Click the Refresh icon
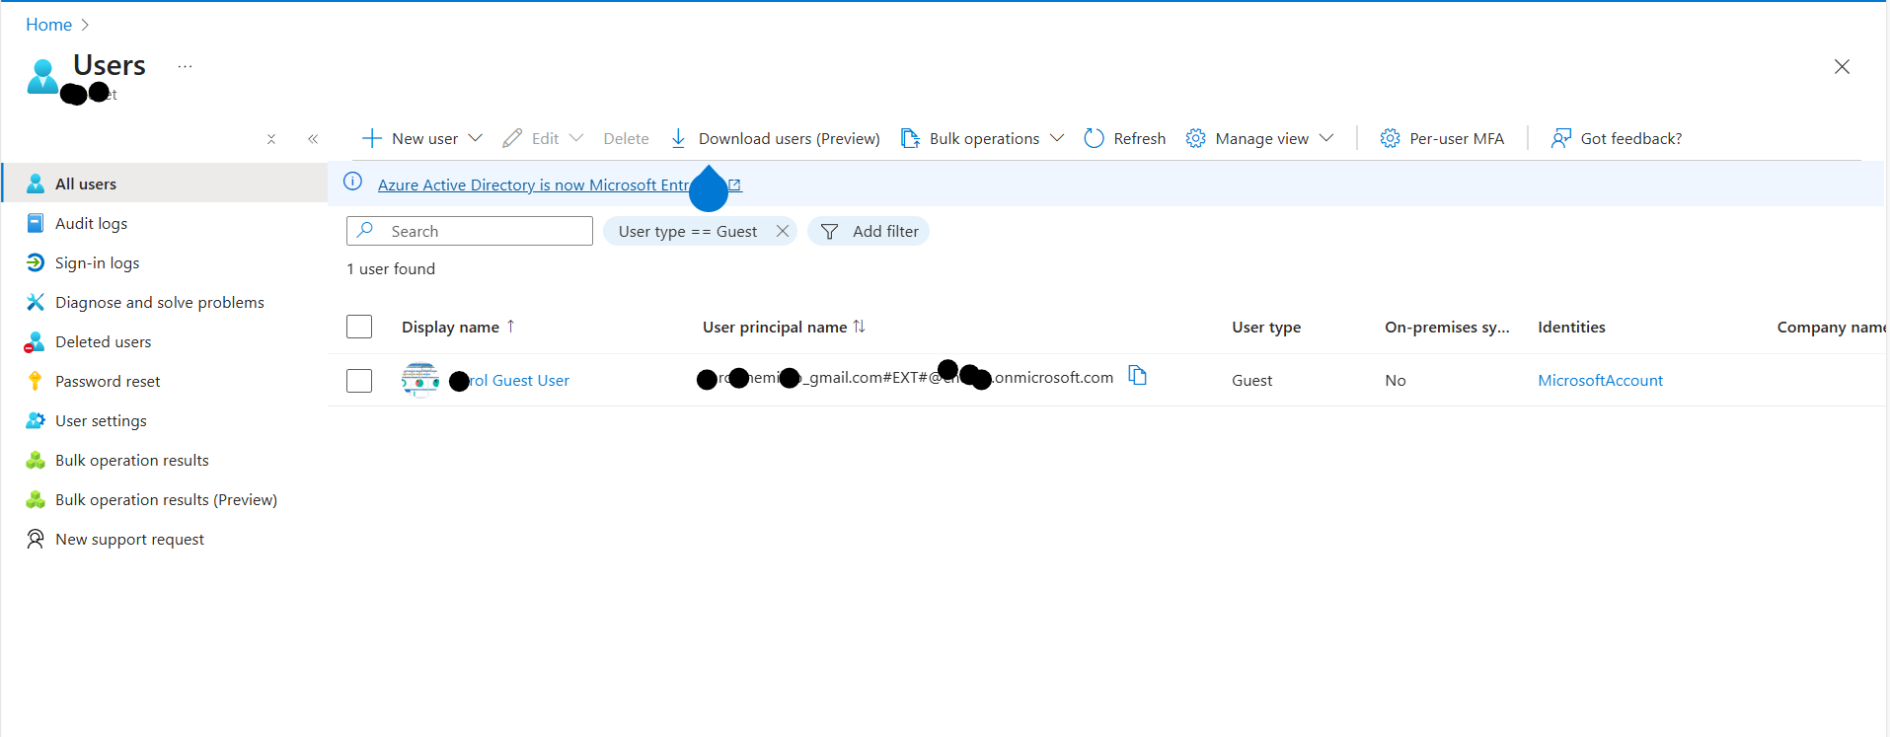 [1094, 138]
